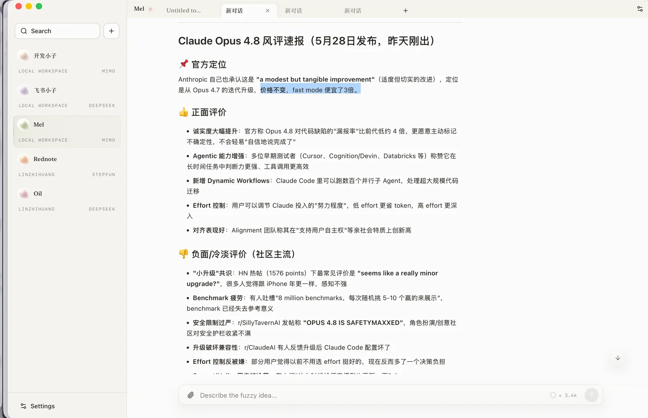Create a new item with the plus button
The width and height of the screenshot is (648, 418).
(111, 31)
